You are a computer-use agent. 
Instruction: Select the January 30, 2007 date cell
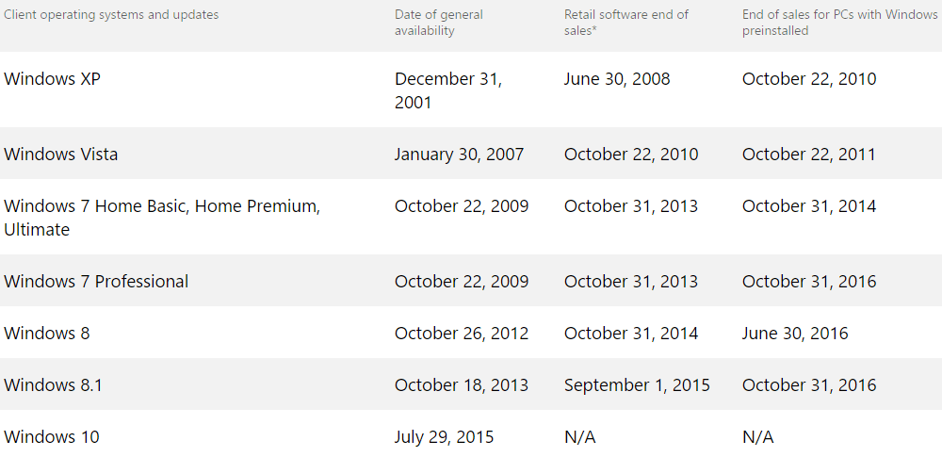[x=459, y=155]
